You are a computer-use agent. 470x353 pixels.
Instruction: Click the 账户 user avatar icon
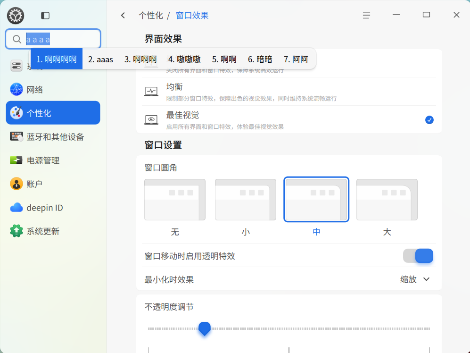tap(16, 184)
